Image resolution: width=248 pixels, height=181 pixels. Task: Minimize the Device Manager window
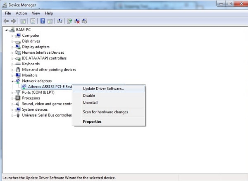pos(221,3)
